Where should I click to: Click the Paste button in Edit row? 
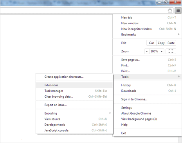[x=171, y=43]
